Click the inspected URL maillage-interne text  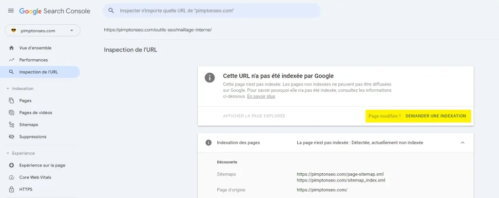tap(158, 30)
